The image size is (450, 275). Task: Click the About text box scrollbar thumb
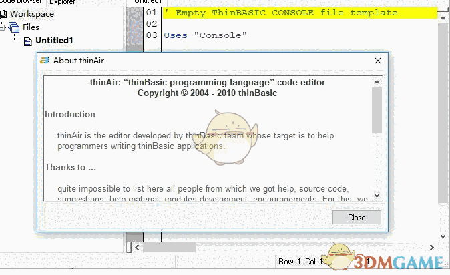click(377, 110)
